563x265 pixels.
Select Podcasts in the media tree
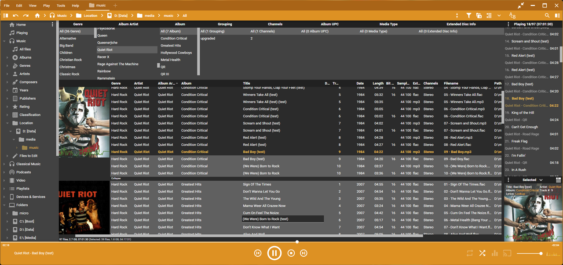(x=24, y=172)
